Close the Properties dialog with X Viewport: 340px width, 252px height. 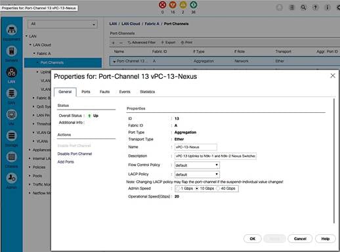[x=333, y=75]
